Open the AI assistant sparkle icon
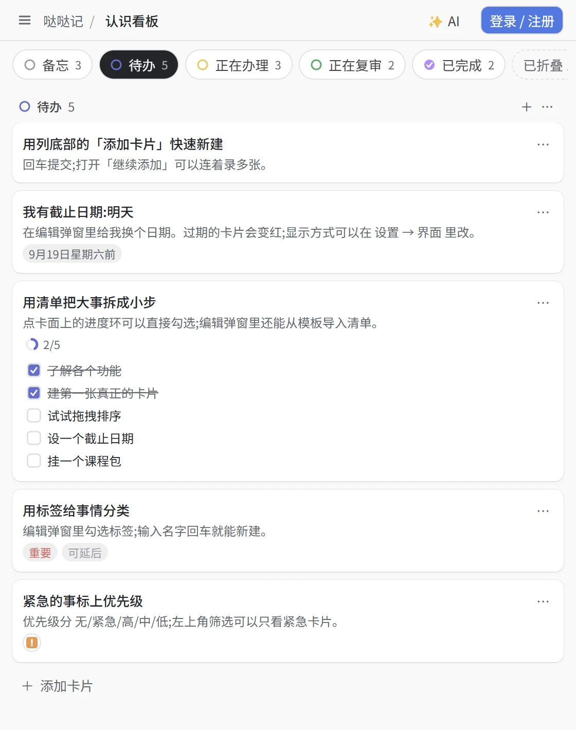 [436, 22]
